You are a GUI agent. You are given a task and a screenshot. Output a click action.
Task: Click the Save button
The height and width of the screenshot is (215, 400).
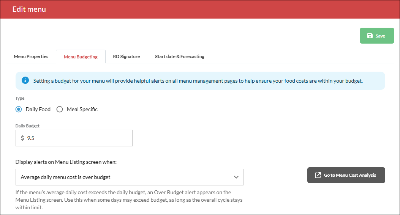(377, 36)
